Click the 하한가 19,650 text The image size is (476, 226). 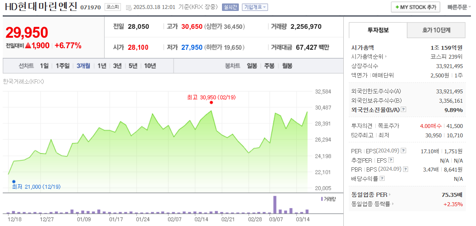225,47
